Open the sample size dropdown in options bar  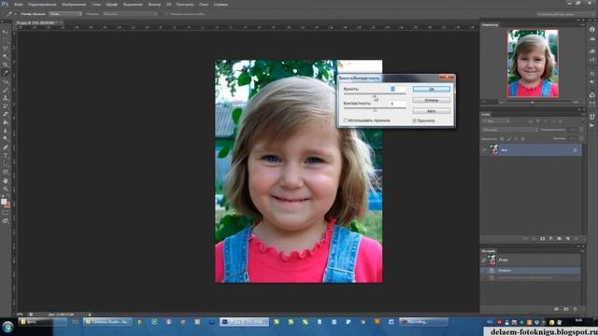65,14
